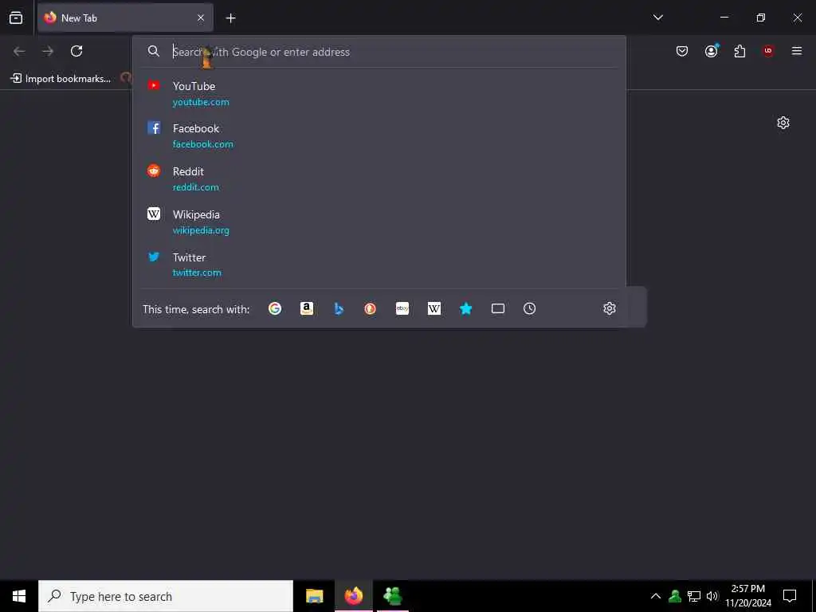Show hidden system tray icons chevron
816x612 pixels.
pos(656,596)
